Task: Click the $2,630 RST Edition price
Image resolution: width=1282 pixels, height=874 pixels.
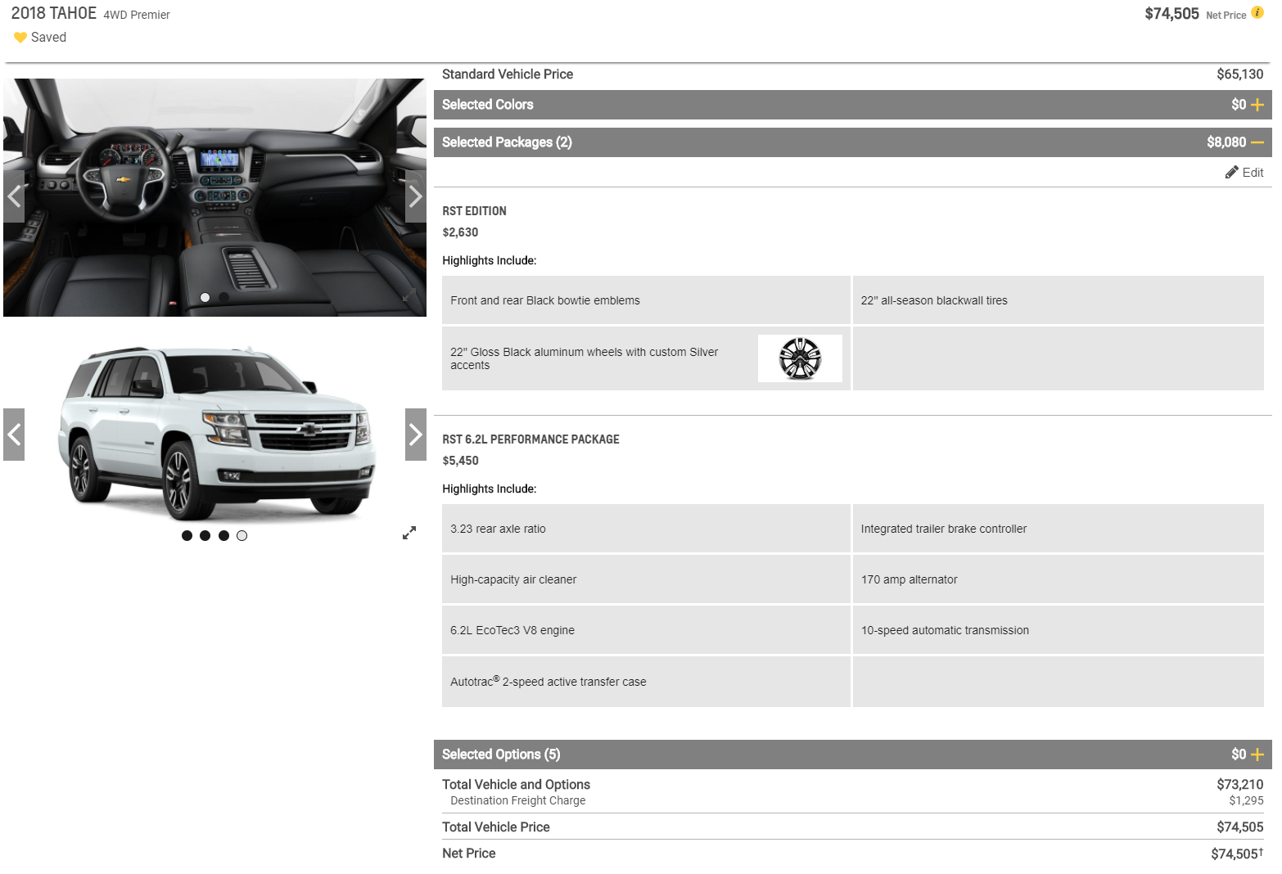Action: click(460, 232)
